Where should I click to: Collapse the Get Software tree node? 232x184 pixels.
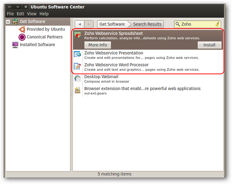click(x=8, y=22)
